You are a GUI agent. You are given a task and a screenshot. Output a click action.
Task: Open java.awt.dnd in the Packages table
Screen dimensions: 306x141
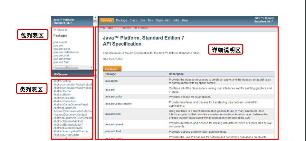point(113,114)
